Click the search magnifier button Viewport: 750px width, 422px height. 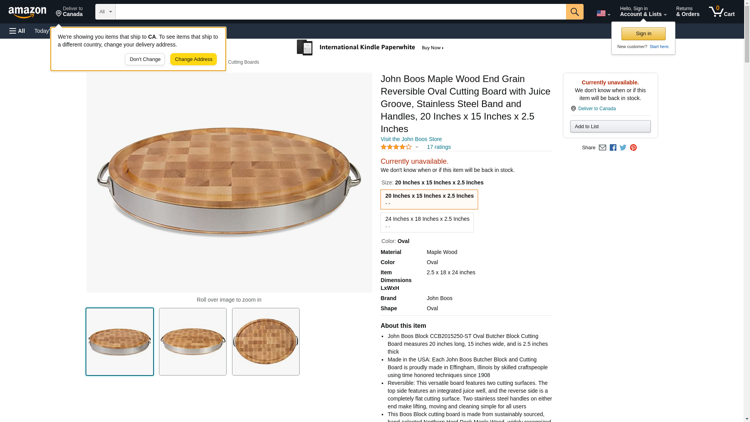[574, 12]
